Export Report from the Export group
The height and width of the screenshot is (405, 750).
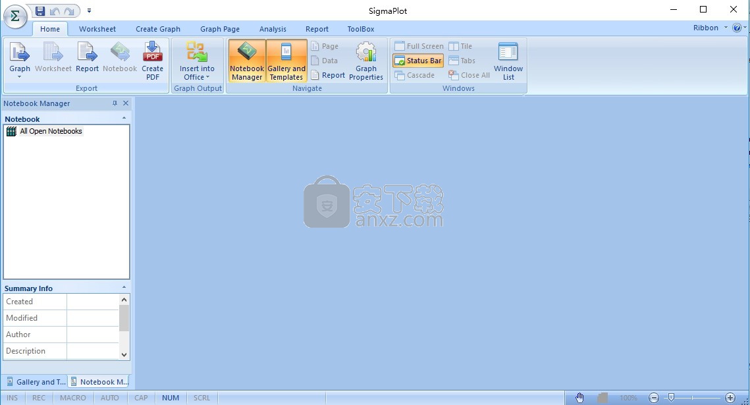(87, 58)
